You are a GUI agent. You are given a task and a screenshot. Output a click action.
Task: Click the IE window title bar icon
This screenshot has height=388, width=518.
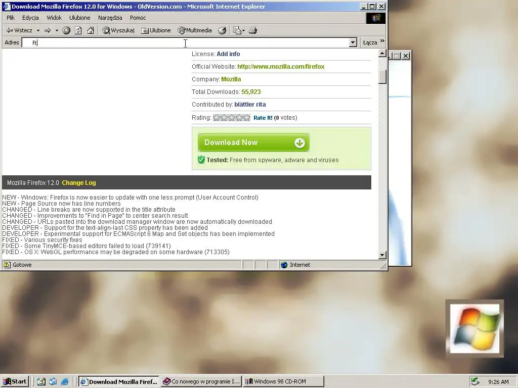(x=7, y=6)
